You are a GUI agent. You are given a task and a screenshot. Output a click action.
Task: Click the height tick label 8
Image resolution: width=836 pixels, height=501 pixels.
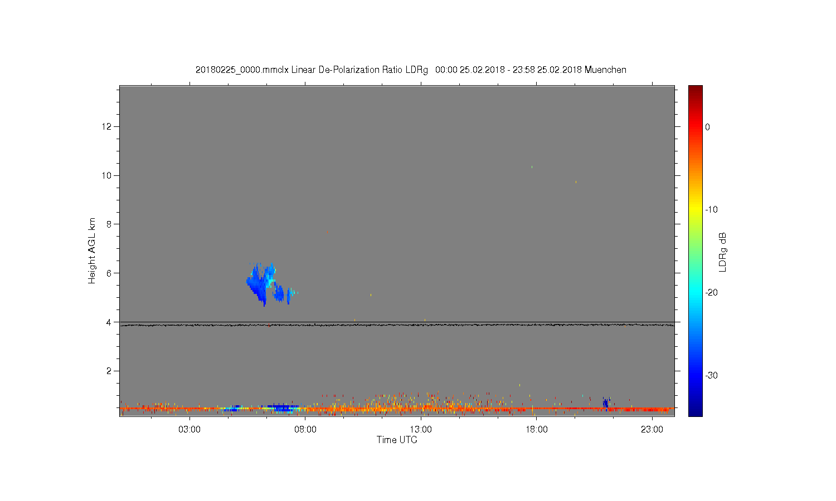coord(109,224)
